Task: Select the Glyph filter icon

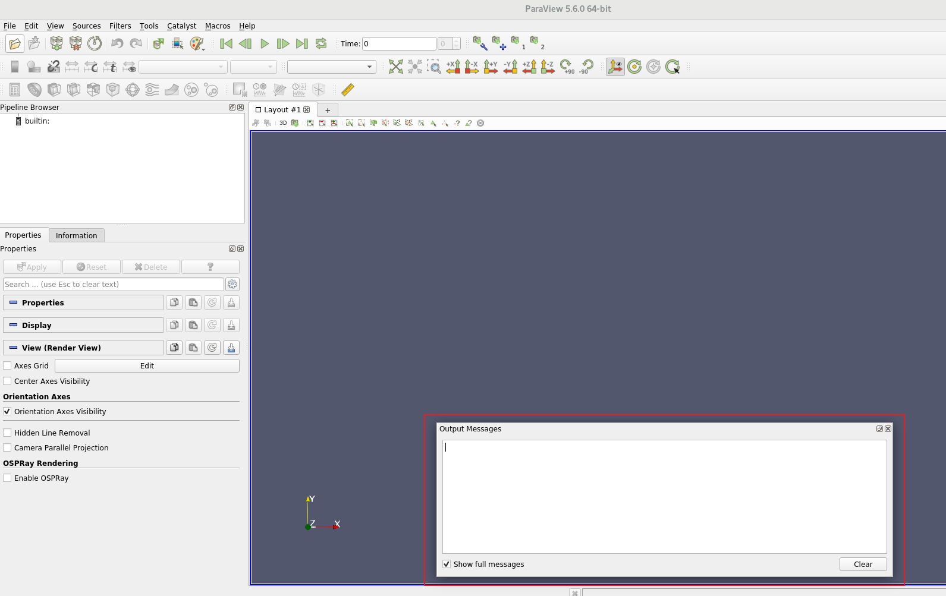Action: [133, 90]
